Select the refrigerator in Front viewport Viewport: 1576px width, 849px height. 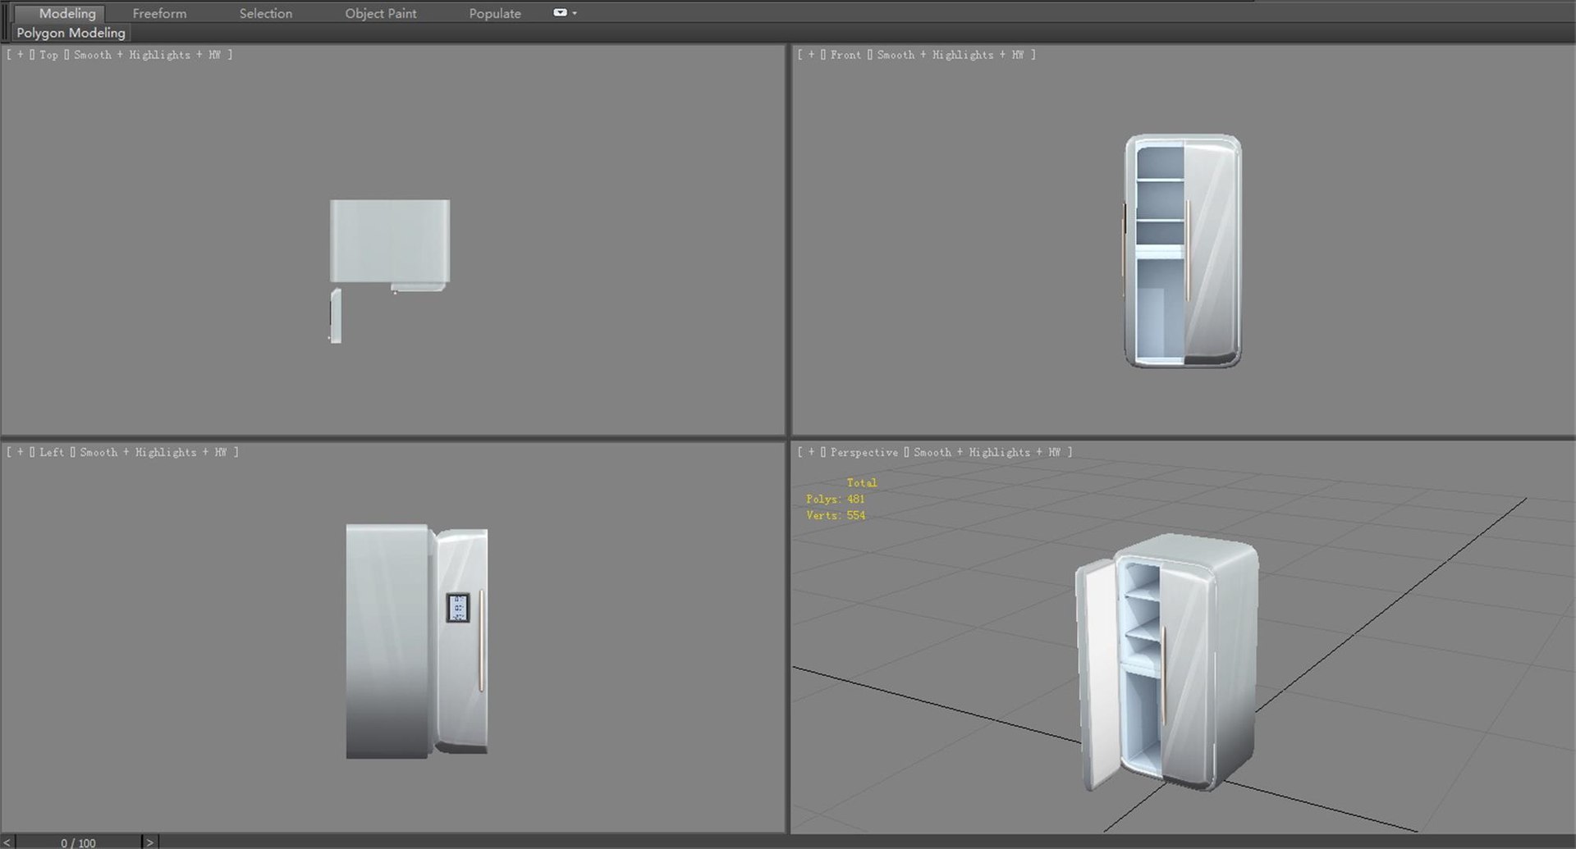click(1182, 251)
